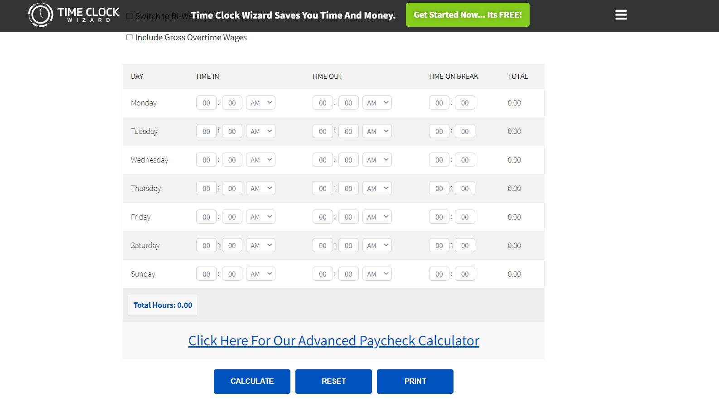
Task: Click Monday's 0.00 total value
Action: pyautogui.click(x=514, y=103)
